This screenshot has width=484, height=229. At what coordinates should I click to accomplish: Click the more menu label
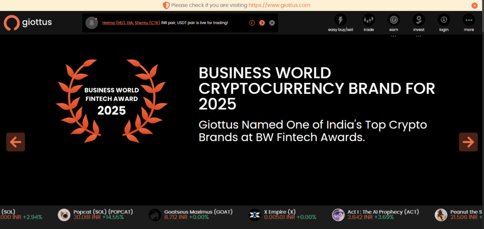468,30
